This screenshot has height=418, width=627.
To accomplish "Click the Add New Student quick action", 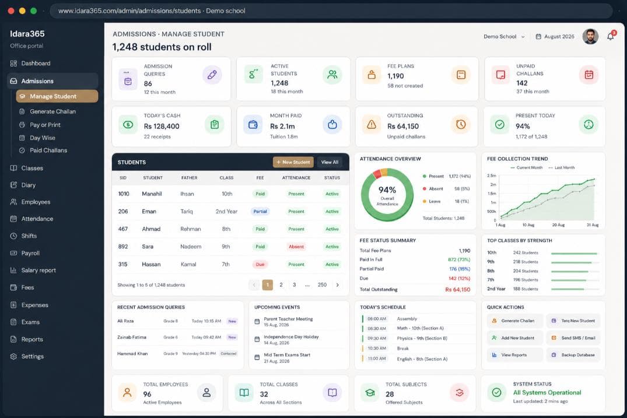I will pyautogui.click(x=515, y=338).
